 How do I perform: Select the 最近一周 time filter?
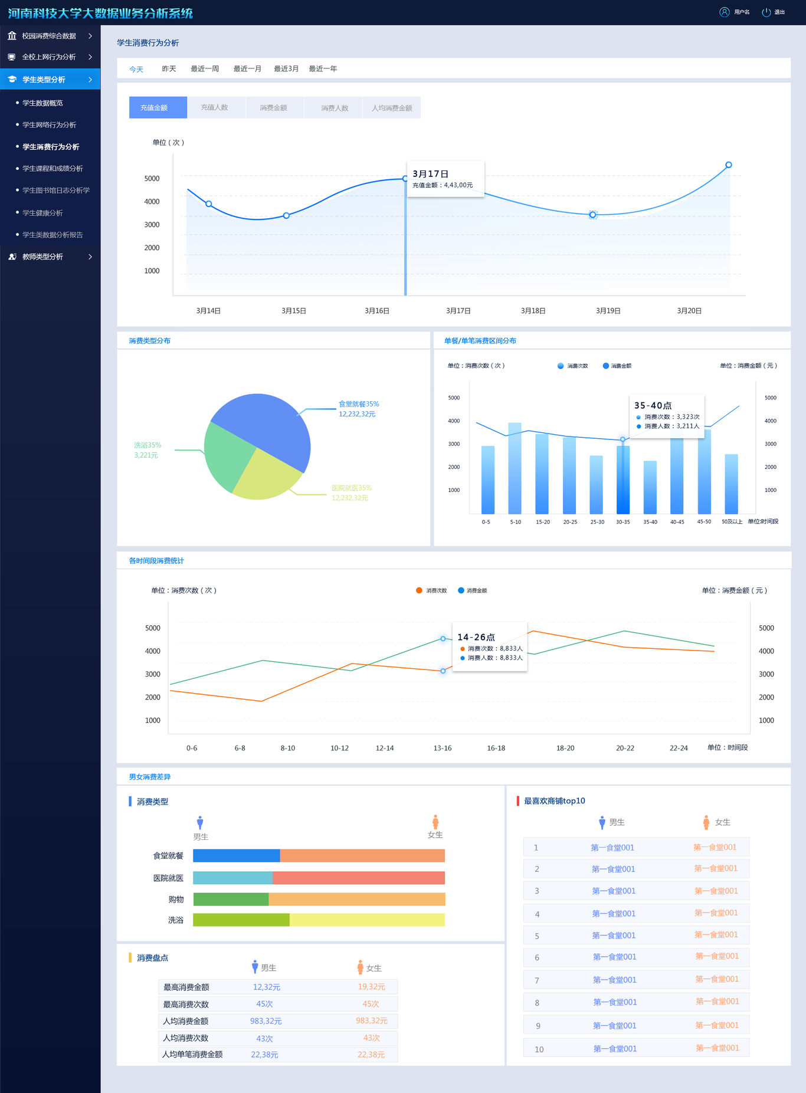(x=205, y=69)
